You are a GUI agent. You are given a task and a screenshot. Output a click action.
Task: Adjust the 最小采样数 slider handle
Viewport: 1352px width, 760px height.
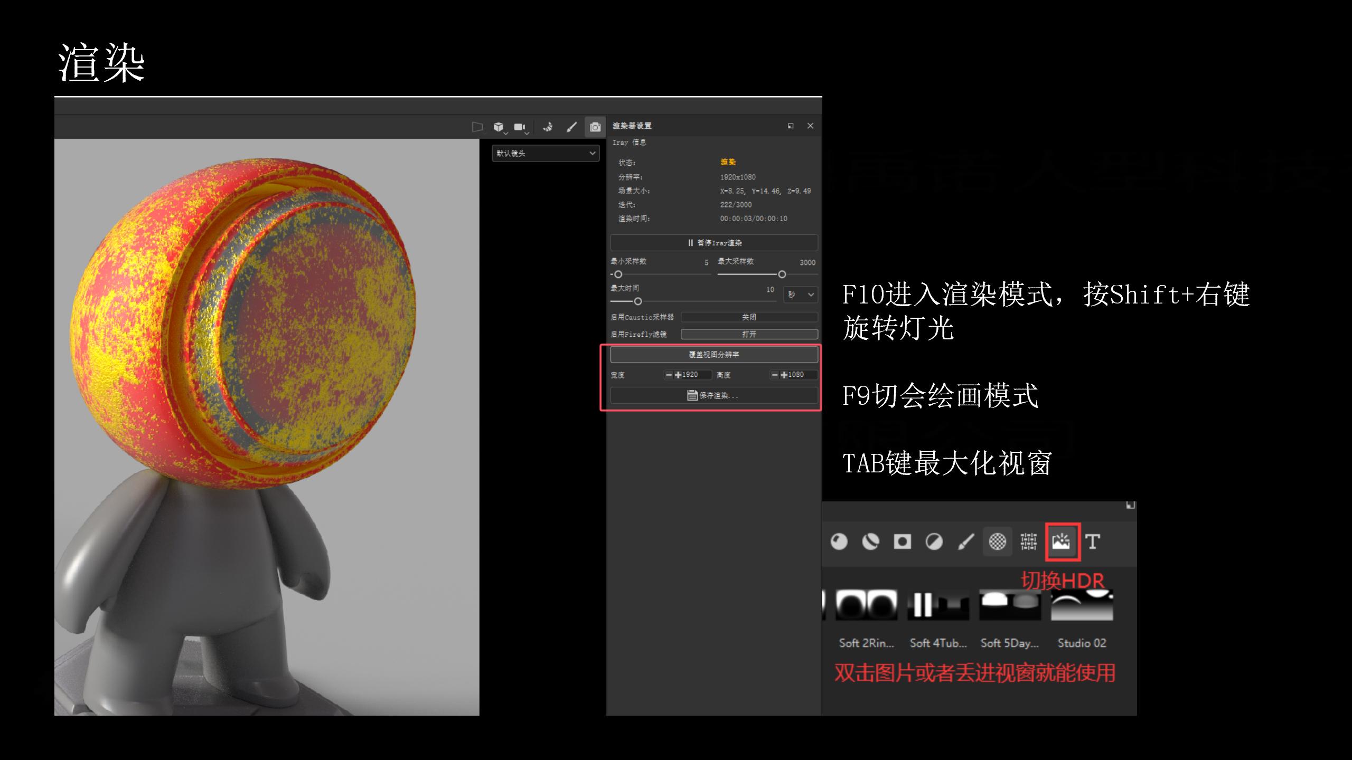pyautogui.click(x=618, y=274)
